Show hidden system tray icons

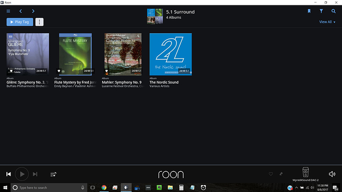coord(296,188)
